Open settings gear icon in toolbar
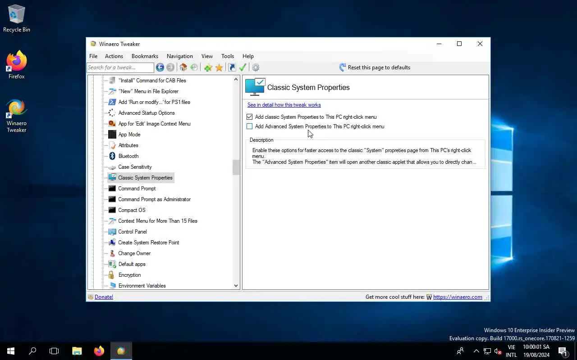 (x=256, y=67)
